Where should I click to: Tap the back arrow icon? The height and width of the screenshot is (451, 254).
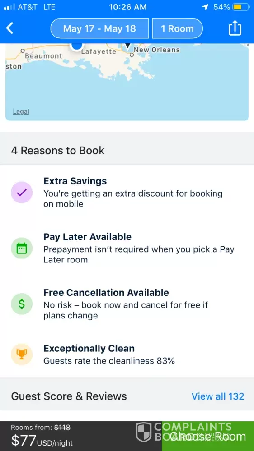point(10,28)
